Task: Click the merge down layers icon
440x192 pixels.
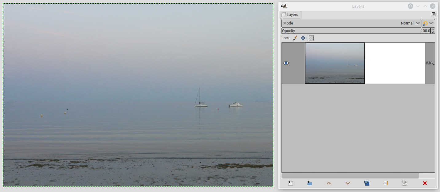Action: pos(386,183)
